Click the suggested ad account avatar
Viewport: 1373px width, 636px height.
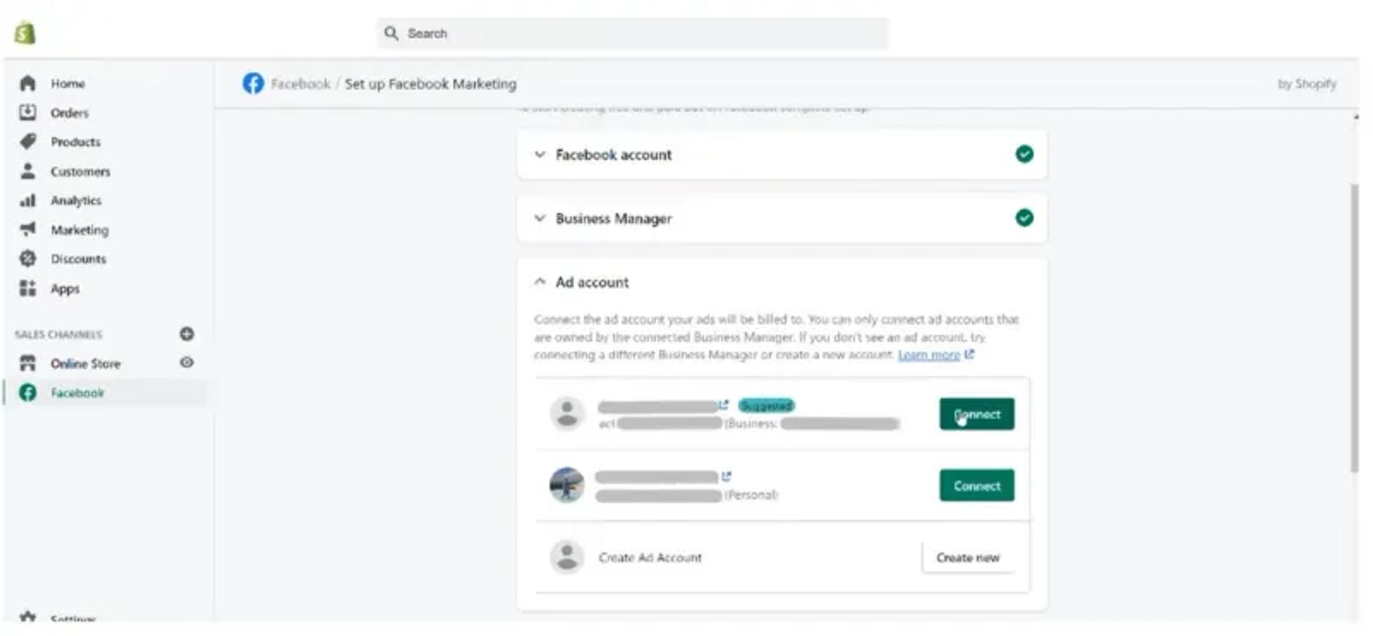(x=567, y=414)
